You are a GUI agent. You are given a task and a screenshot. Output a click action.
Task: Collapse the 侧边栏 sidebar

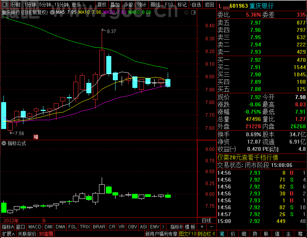206,234
